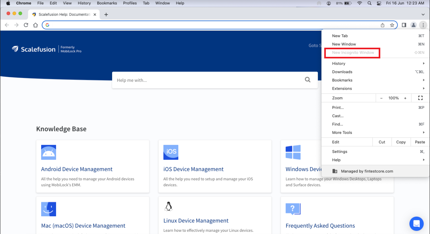Click Paste in the Edit row
The height and width of the screenshot is (234, 430).
(x=420, y=142)
